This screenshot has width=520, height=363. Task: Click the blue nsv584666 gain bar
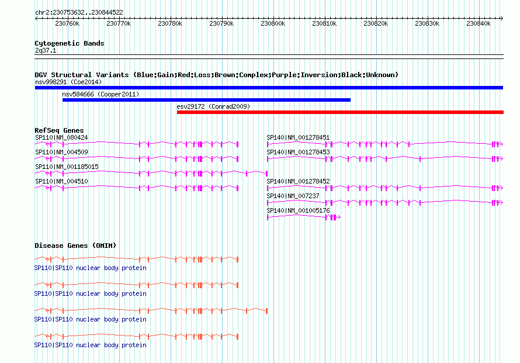coord(206,100)
